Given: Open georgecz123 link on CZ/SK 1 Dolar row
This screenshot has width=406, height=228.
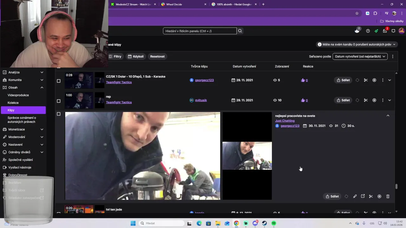Looking at the screenshot, I should pyautogui.click(x=204, y=80).
